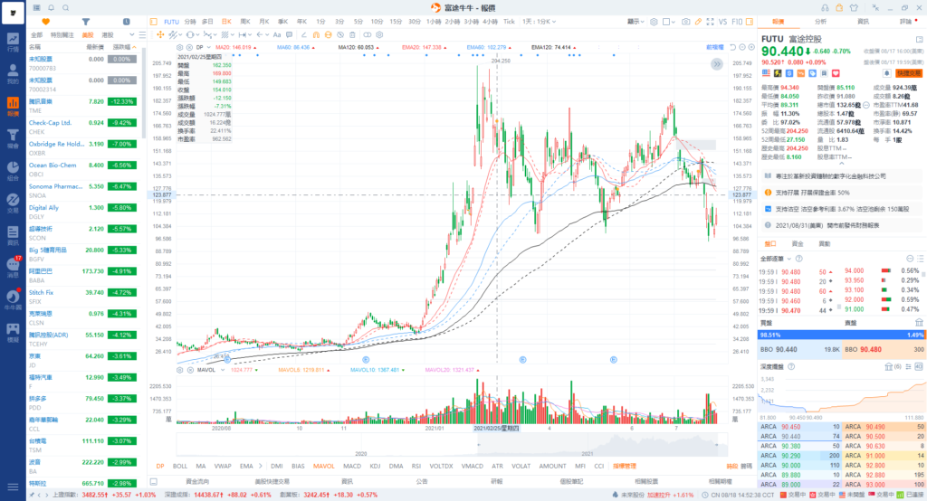Remove the DP indicator with X icon
Viewport: 927px width, 501px height.
click(x=189, y=47)
